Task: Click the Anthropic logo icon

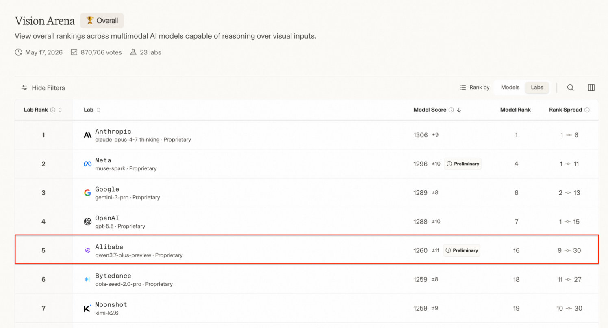Action: click(x=87, y=135)
